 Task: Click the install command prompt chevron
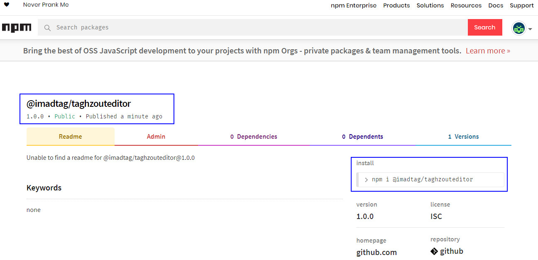tap(367, 180)
